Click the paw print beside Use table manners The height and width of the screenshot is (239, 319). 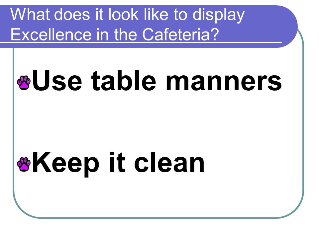click(x=24, y=83)
